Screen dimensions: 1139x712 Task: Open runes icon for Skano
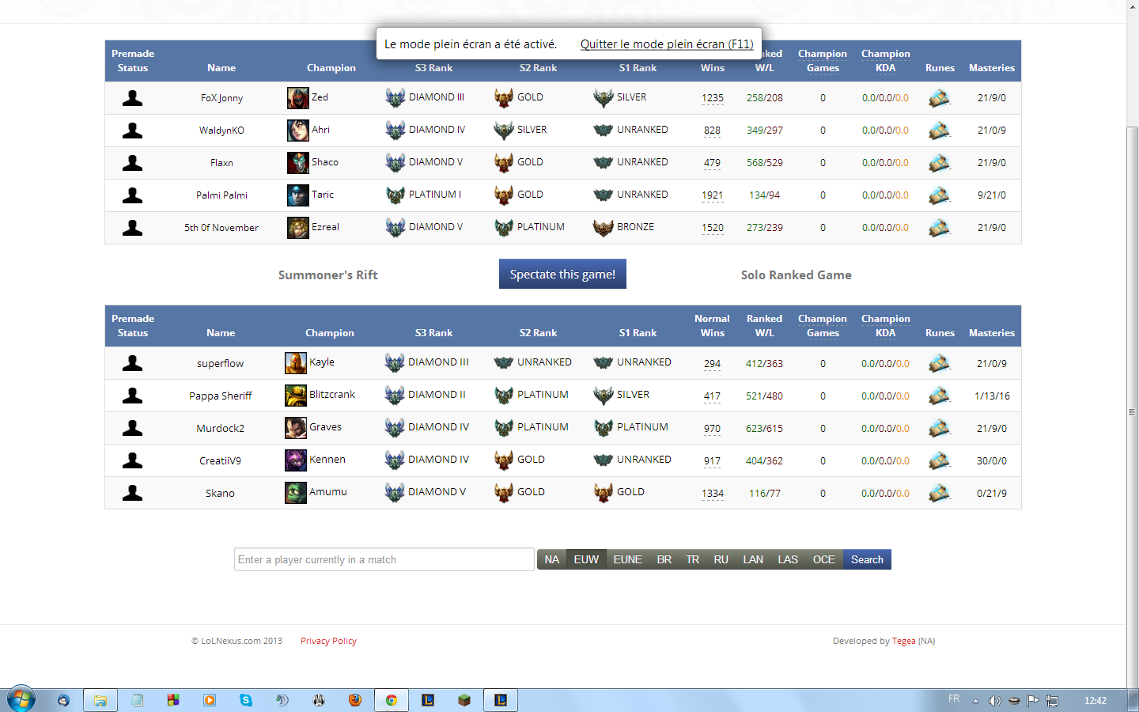coord(939,493)
